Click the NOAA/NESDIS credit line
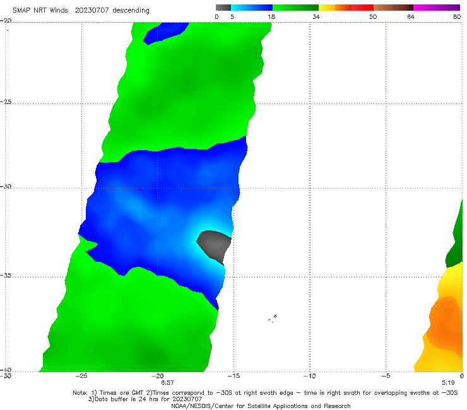The image size is (467, 410). (x=261, y=406)
